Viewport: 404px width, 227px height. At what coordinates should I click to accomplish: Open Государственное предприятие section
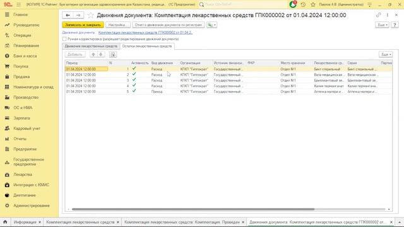[x=28, y=161]
